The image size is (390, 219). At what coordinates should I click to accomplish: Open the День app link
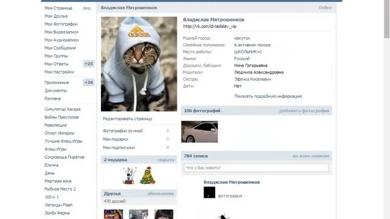click(x=49, y=173)
